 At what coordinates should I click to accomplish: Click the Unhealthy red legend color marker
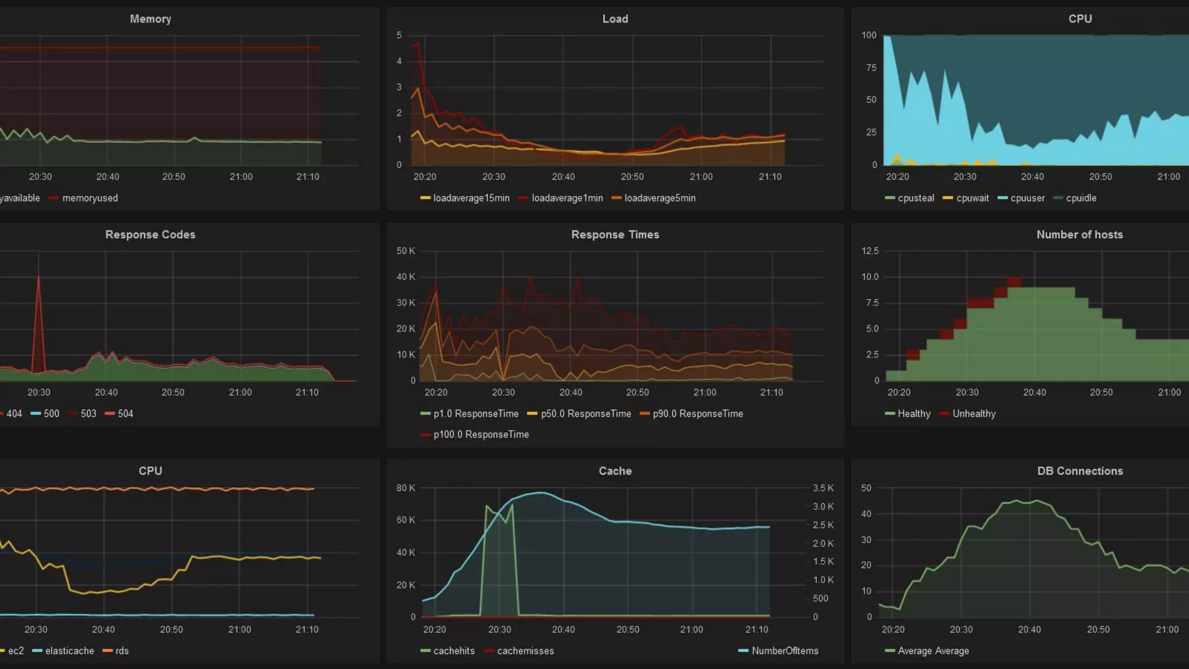click(944, 413)
